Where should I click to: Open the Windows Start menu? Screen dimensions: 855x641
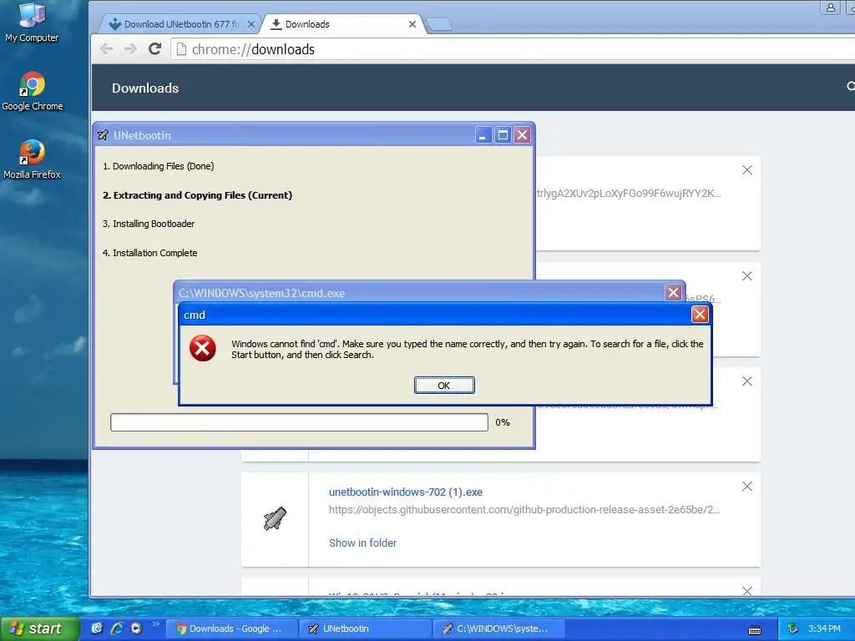point(39,628)
